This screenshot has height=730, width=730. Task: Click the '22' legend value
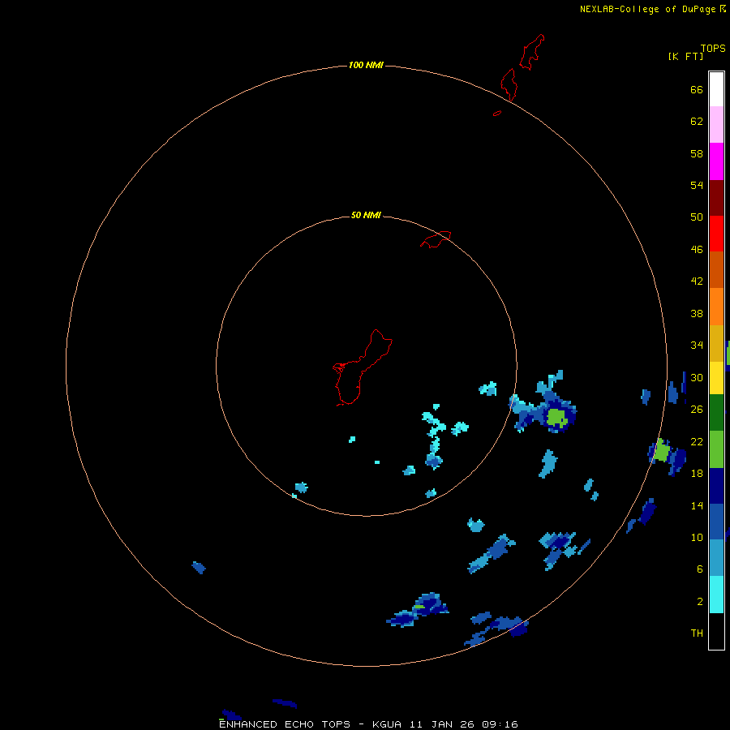click(x=697, y=442)
